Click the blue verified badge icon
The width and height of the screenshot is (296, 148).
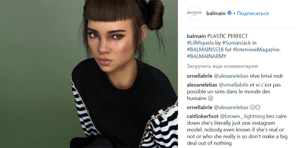229,13
